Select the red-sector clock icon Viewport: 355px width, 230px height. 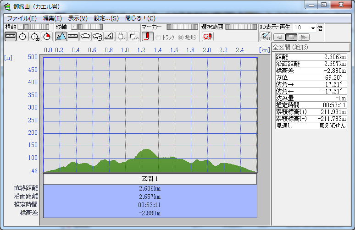click(x=47, y=36)
